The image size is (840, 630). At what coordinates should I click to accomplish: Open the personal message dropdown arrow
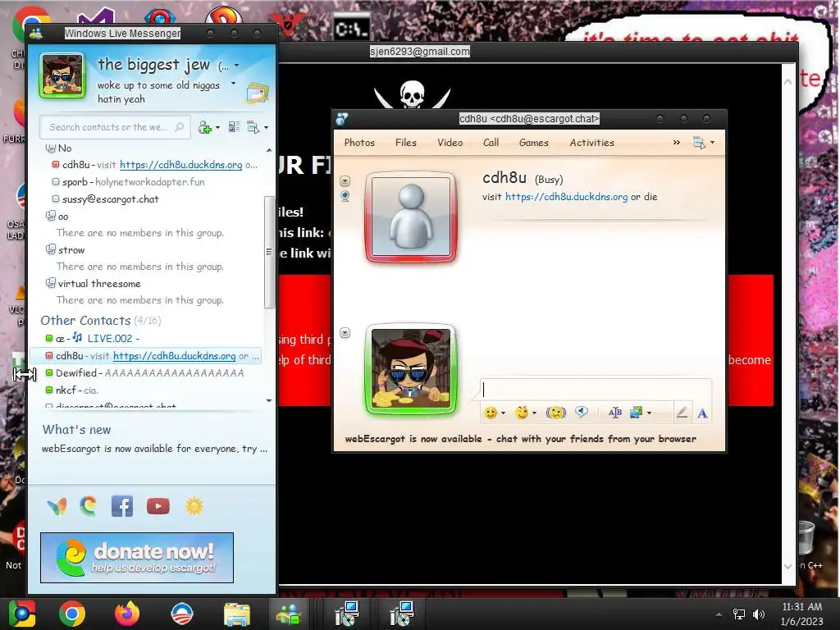click(233, 84)
